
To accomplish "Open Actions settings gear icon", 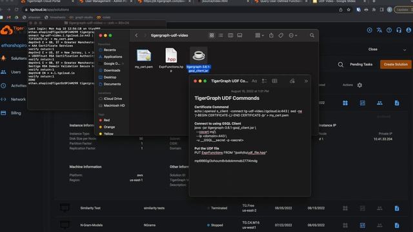I will 359,85.
